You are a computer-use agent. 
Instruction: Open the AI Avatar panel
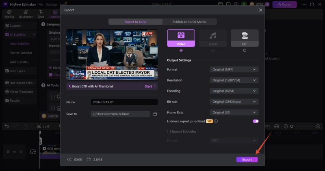coord(26,14)
